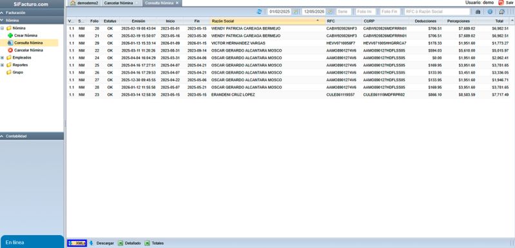Select the VICTOR HERNANDEZ VARGAS row

(288, 43)
